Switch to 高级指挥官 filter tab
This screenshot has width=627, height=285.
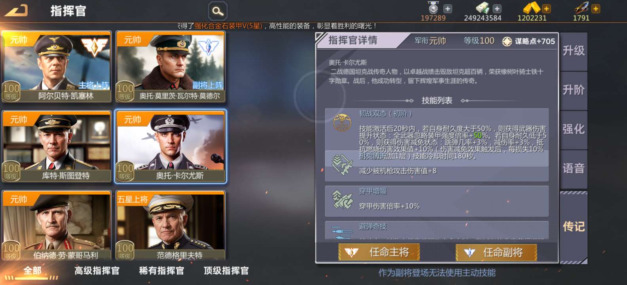97,271
